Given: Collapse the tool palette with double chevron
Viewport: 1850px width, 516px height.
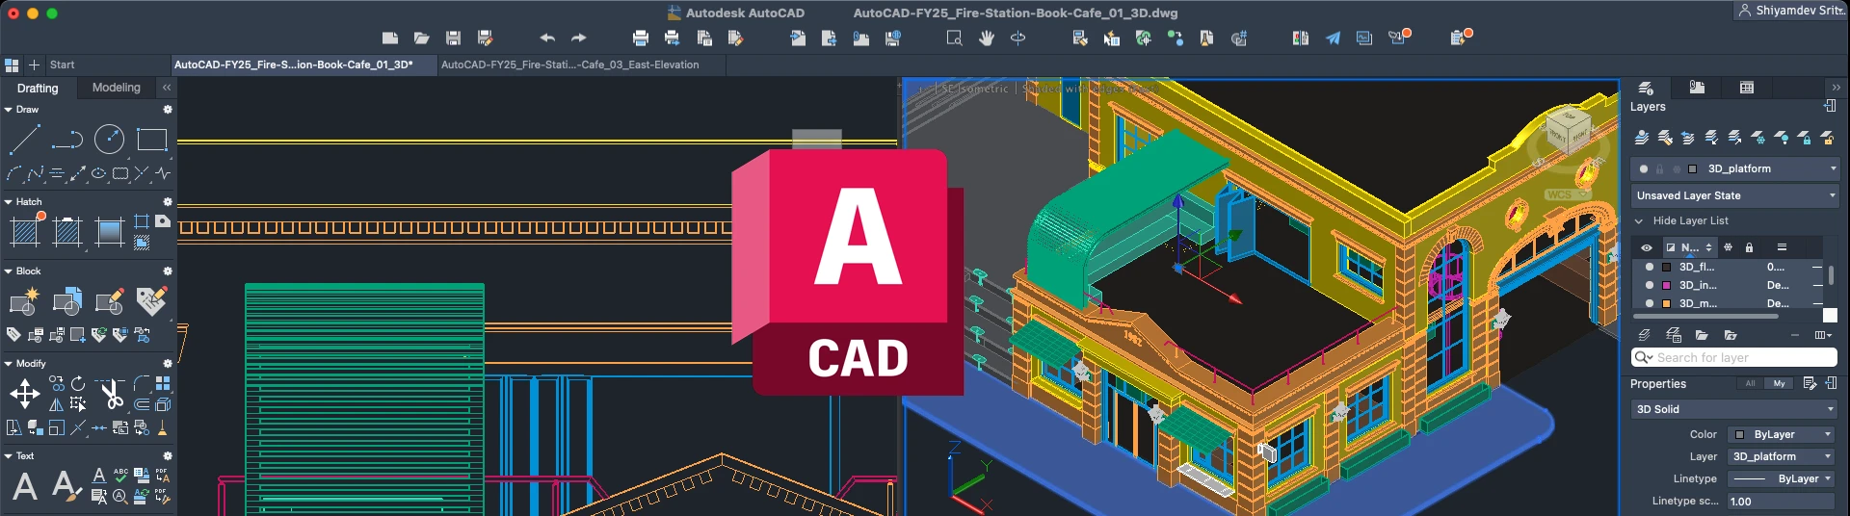Looking at the screenshot, I should (x=167, y=88).
